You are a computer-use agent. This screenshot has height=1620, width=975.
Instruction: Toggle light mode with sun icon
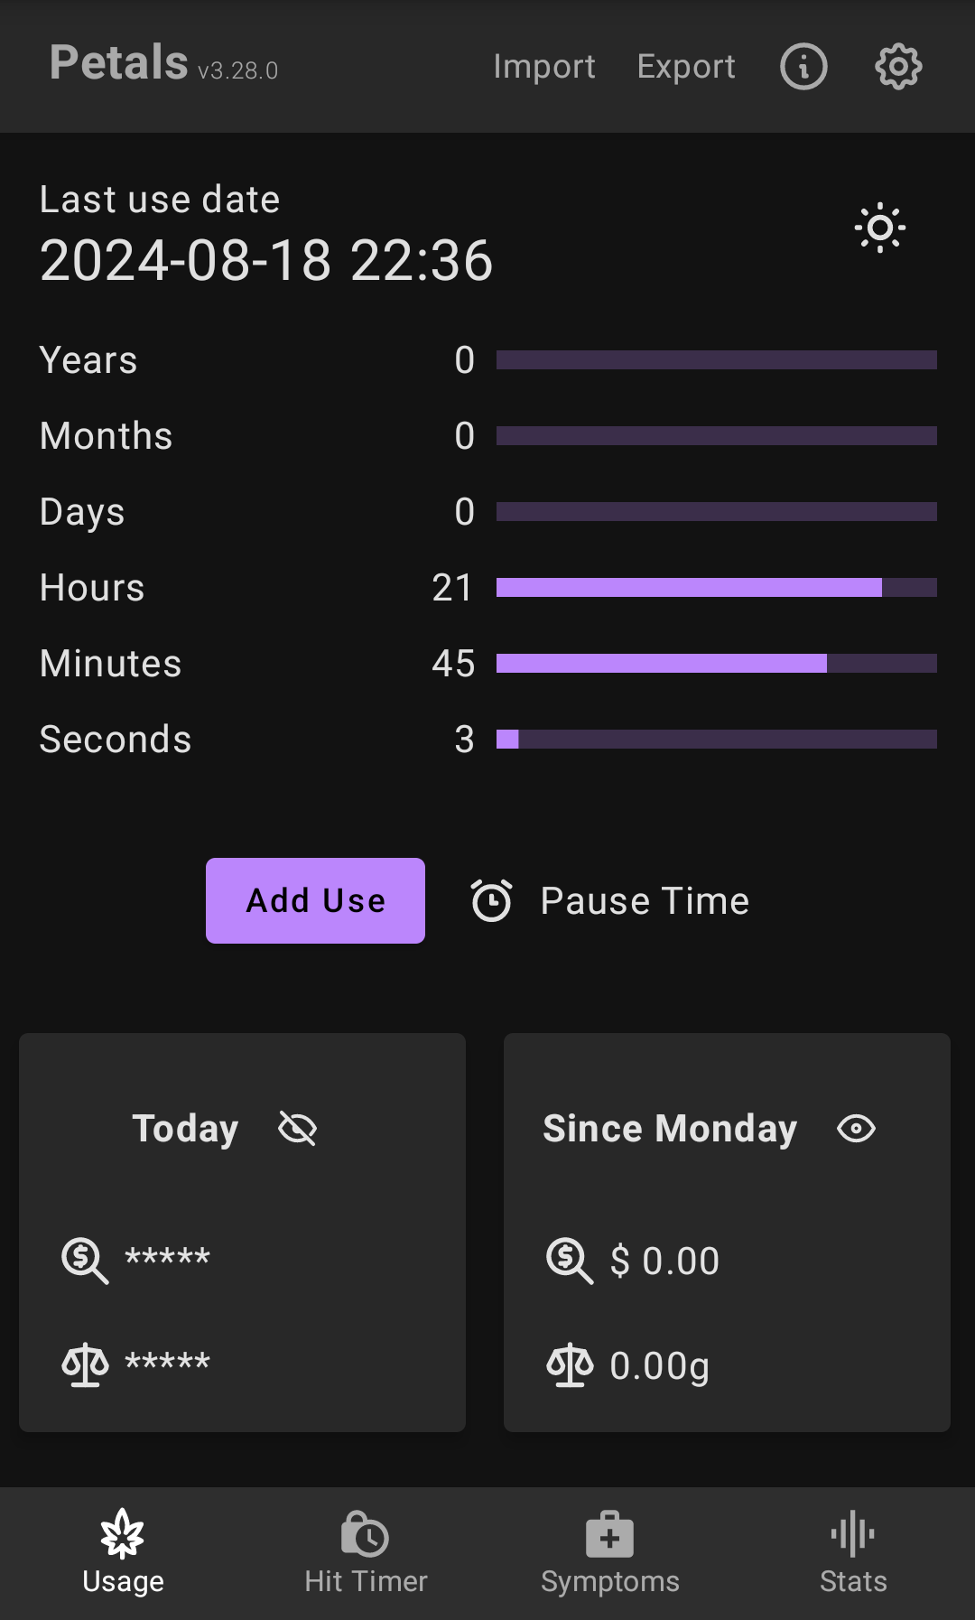pos(880,228)
